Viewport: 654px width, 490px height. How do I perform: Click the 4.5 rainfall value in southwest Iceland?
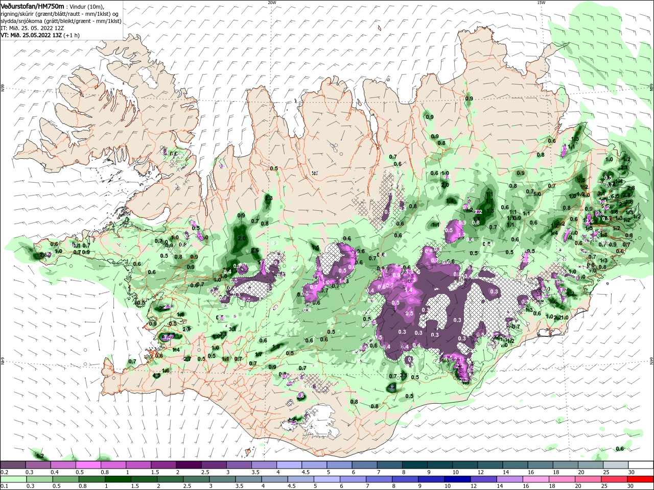coord(156,376)
